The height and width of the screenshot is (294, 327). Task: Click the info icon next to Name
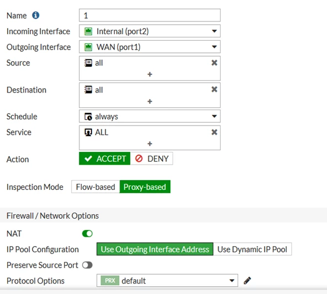point(35,15)
